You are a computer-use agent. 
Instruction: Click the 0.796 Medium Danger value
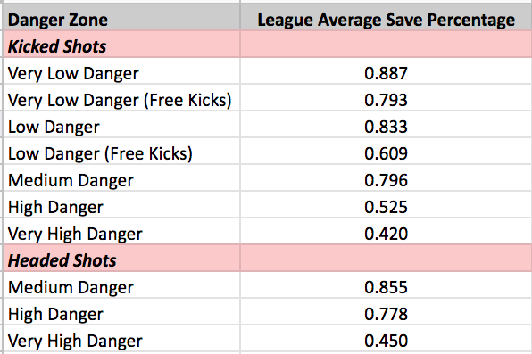click(x=387, y=178)
